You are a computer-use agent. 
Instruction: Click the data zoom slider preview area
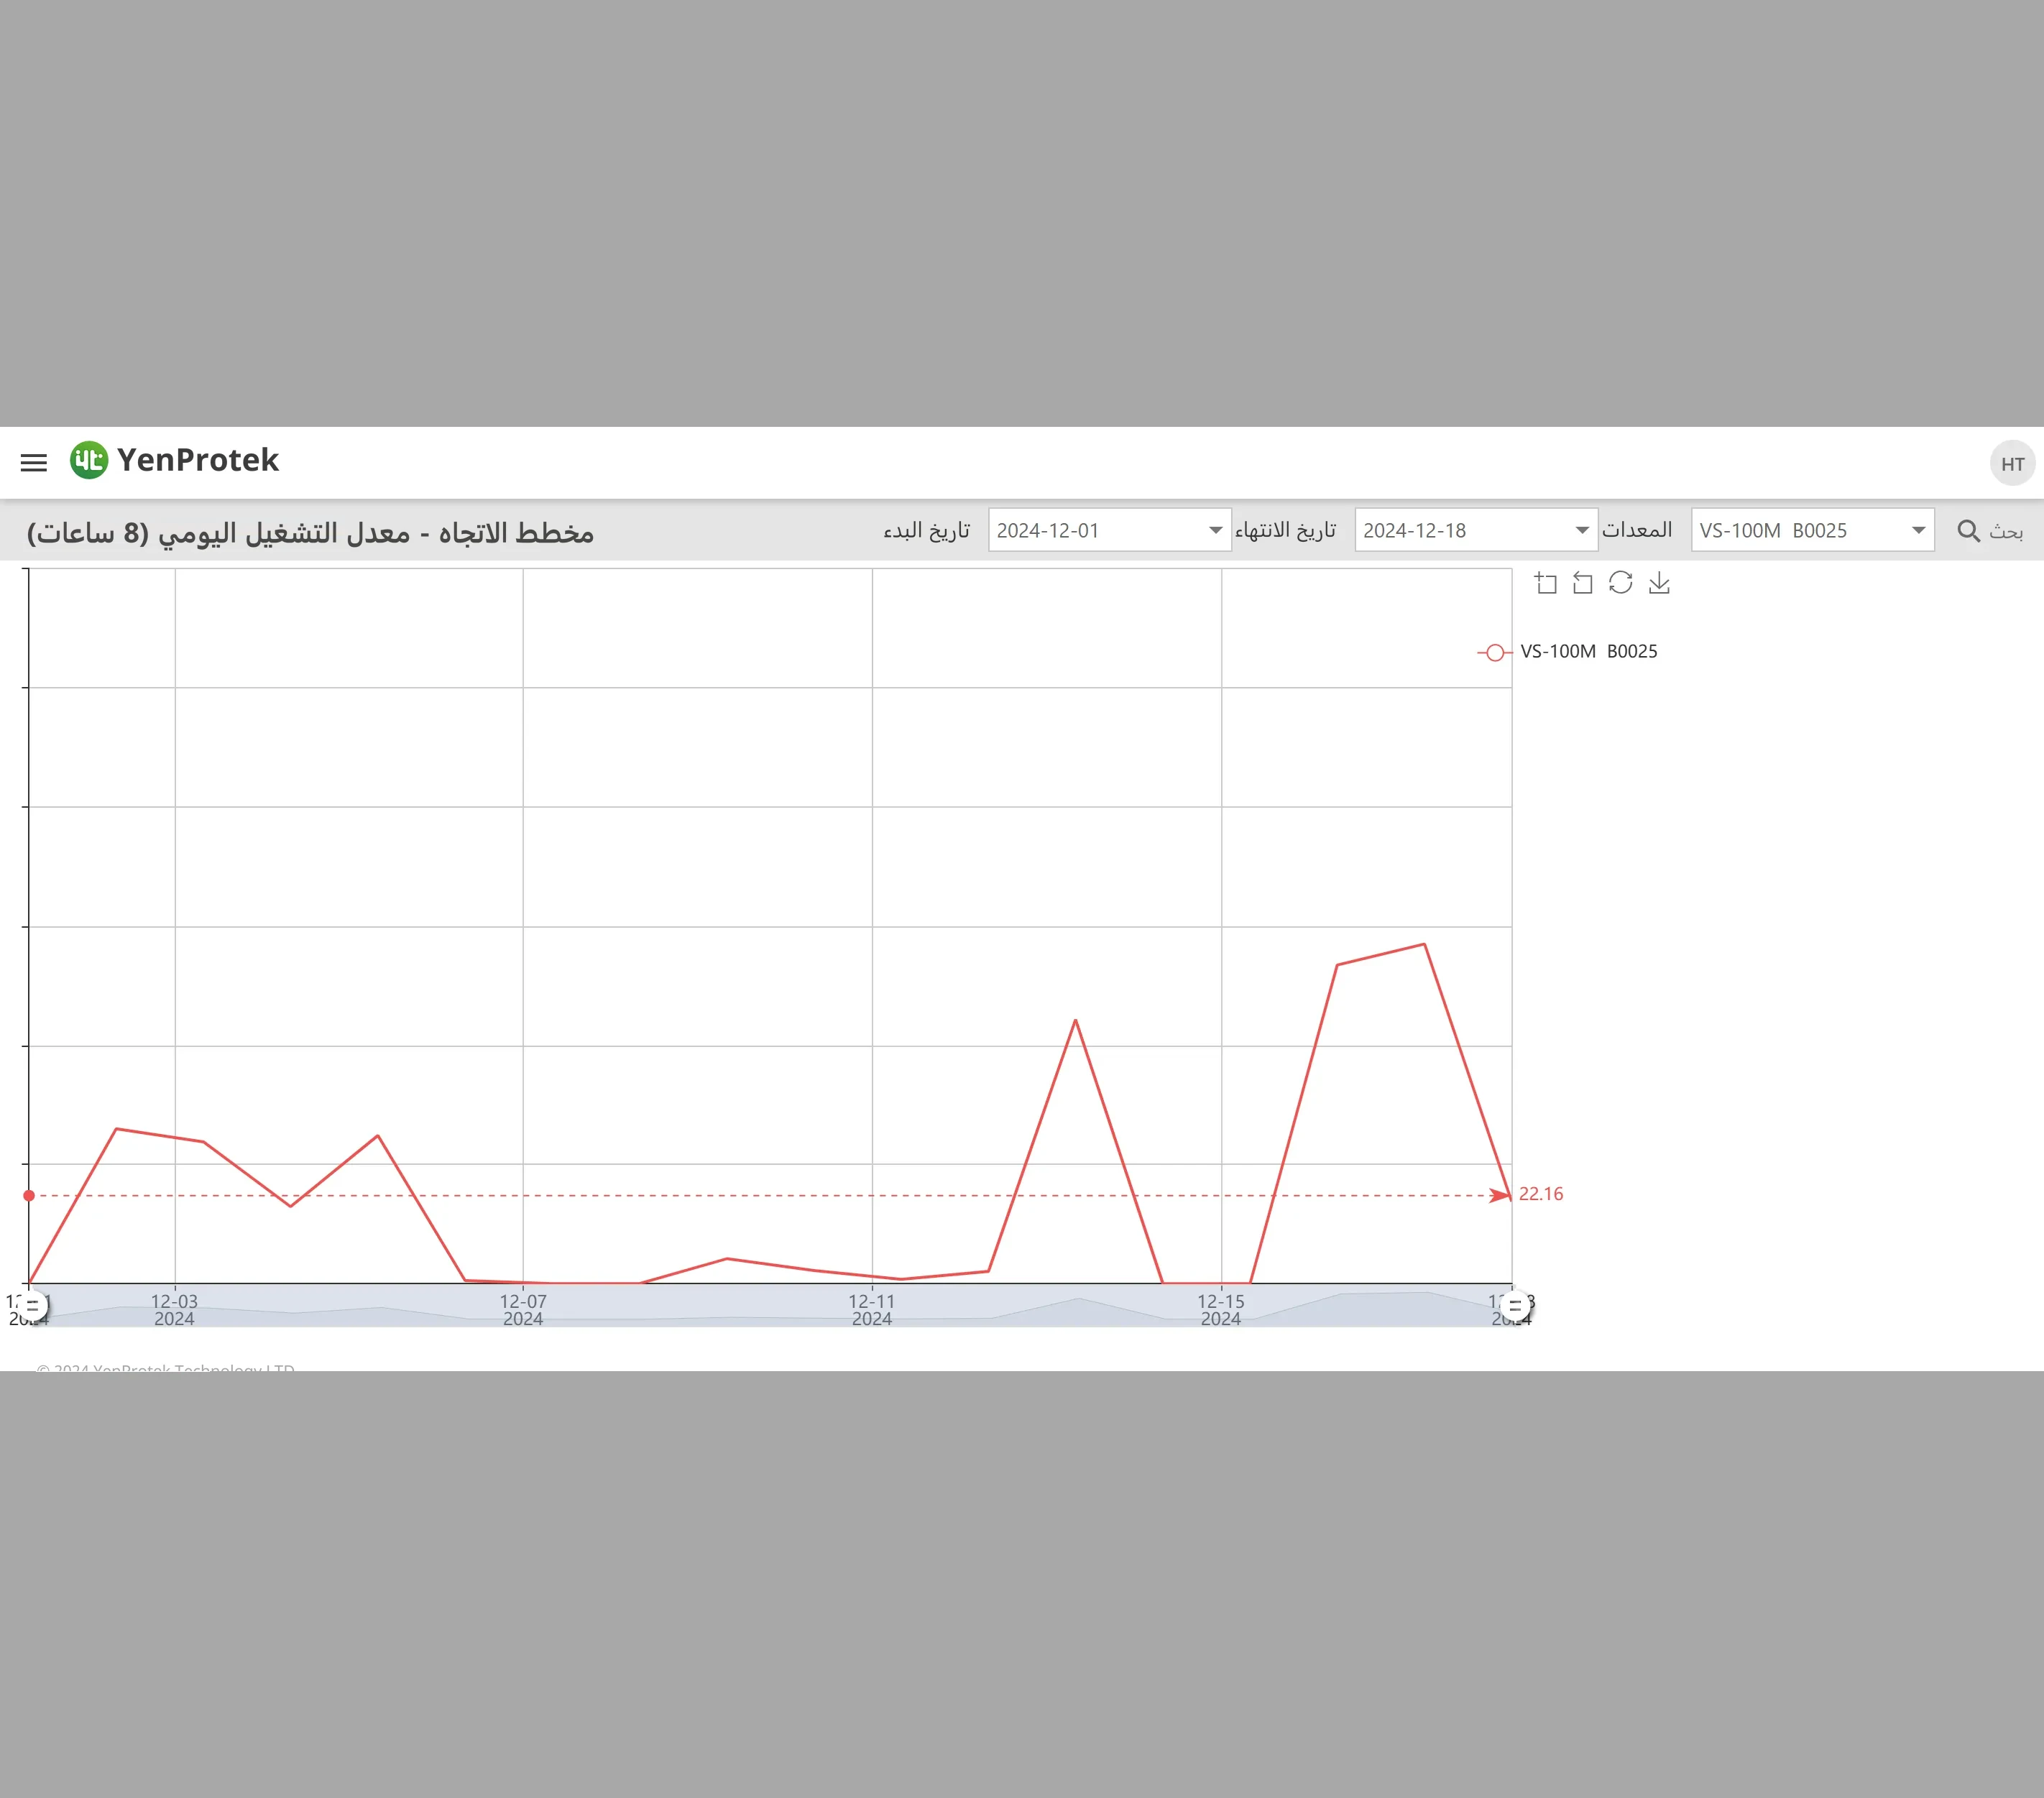[770, 1306]
